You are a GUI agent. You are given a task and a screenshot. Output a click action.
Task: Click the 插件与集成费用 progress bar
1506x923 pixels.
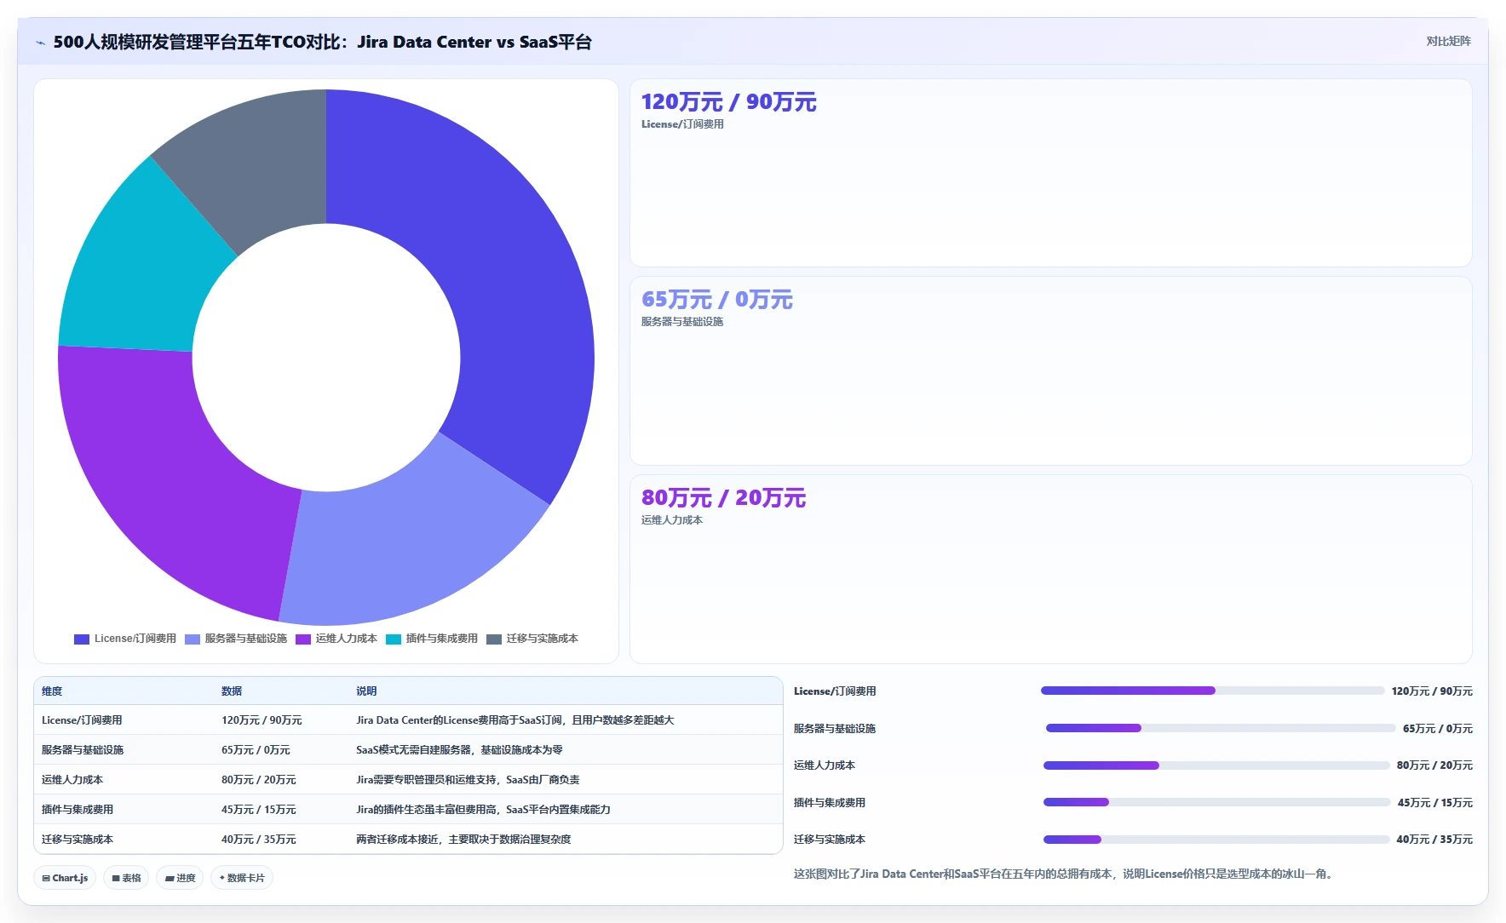pos(1216,802)
